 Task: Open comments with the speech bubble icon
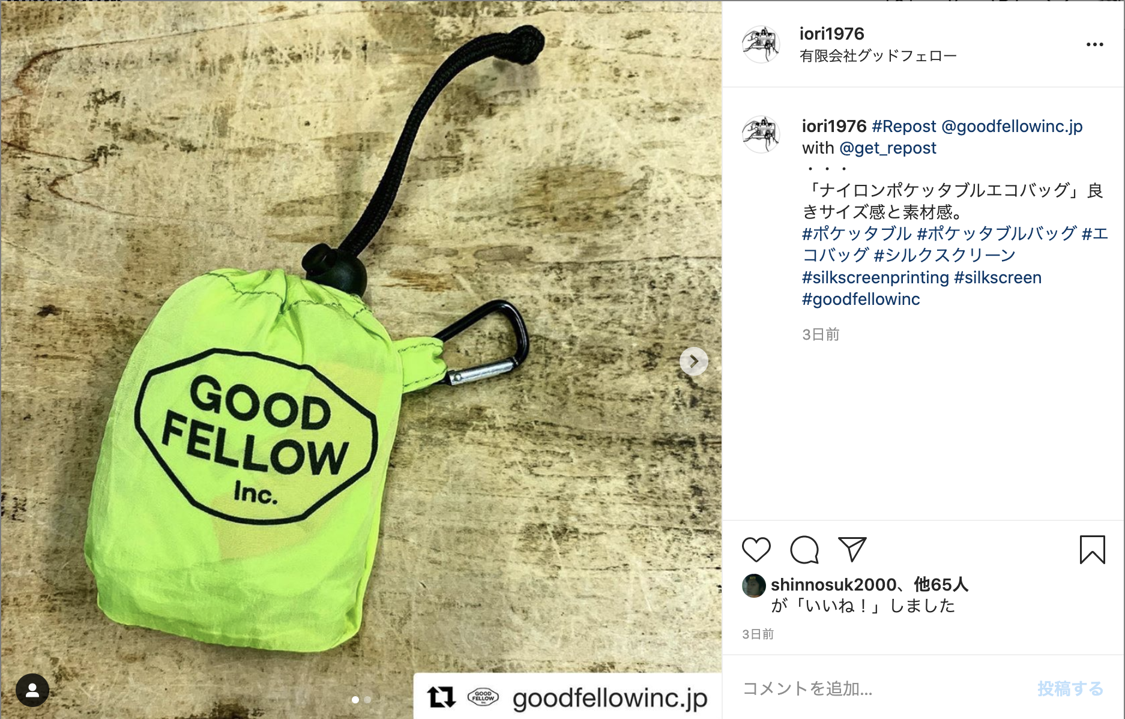(804, 550)
